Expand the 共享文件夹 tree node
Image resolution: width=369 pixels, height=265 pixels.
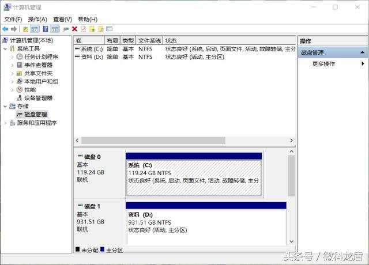tap(12, 73)
